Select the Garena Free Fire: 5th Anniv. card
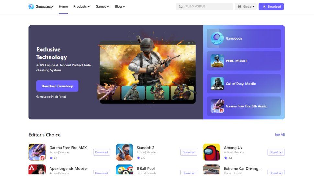The height and width of the screenshot is (176, 314). 244,106
